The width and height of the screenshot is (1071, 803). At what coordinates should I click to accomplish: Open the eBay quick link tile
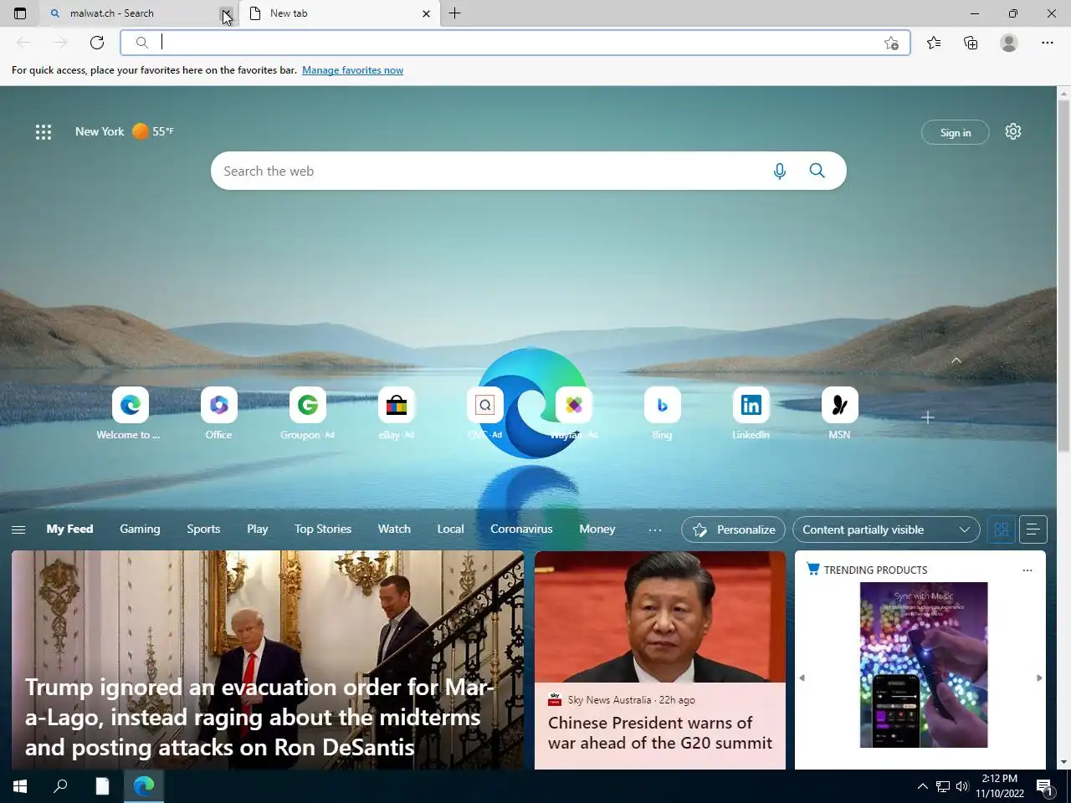pyautogui.click(x=397, y=414)
